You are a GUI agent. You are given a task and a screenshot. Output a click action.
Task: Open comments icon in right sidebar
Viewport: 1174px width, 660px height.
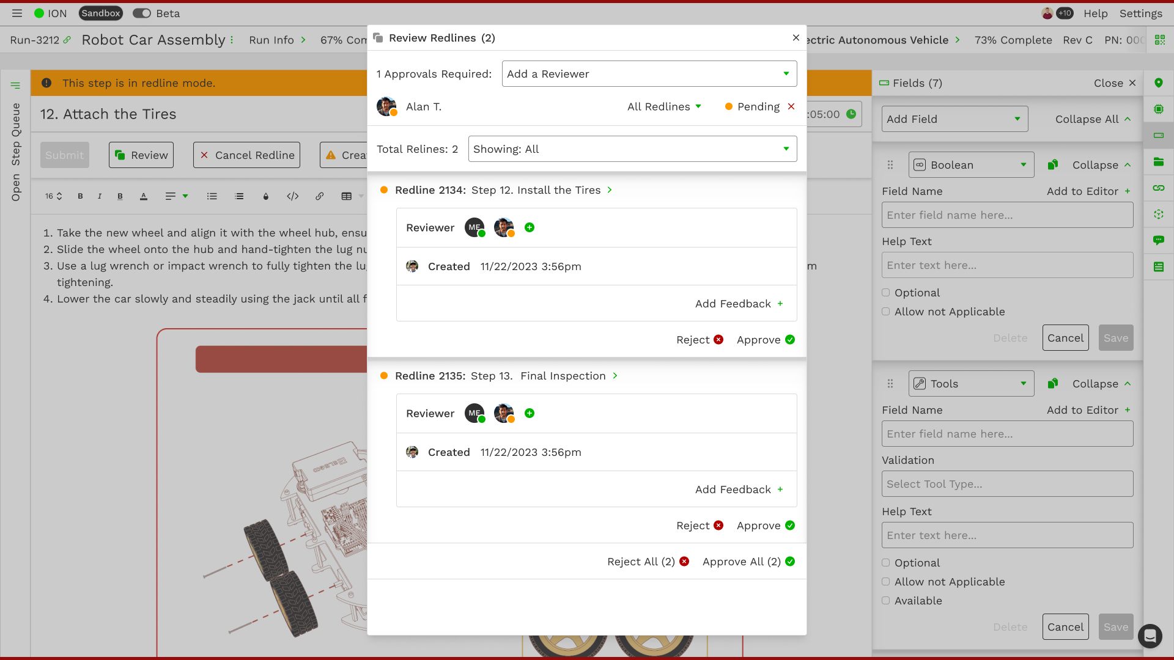tap(1159, 240)
